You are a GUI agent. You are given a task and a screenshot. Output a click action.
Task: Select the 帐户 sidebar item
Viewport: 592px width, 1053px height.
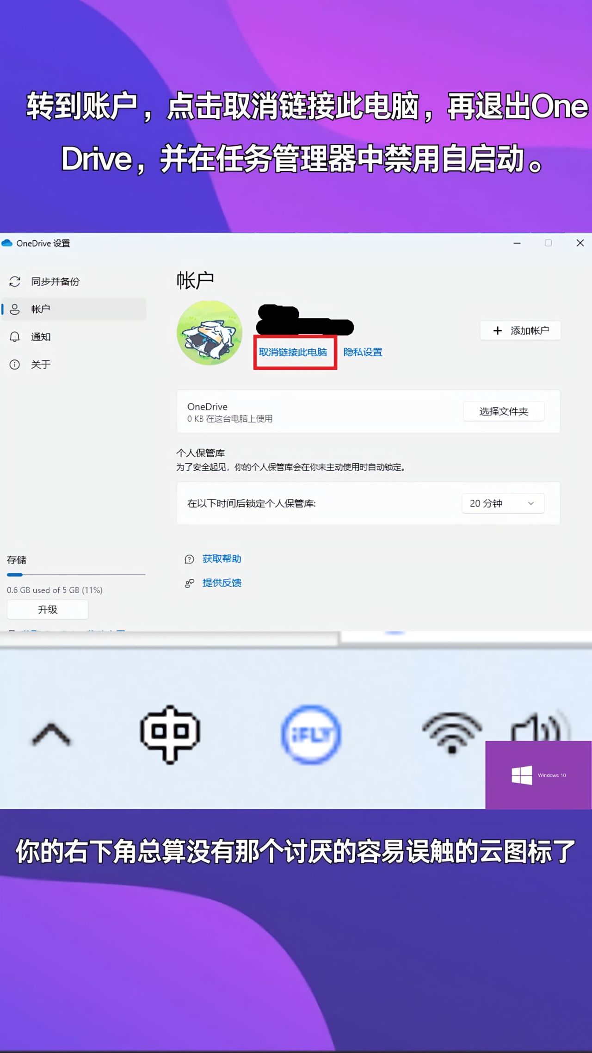coord(74,309)
